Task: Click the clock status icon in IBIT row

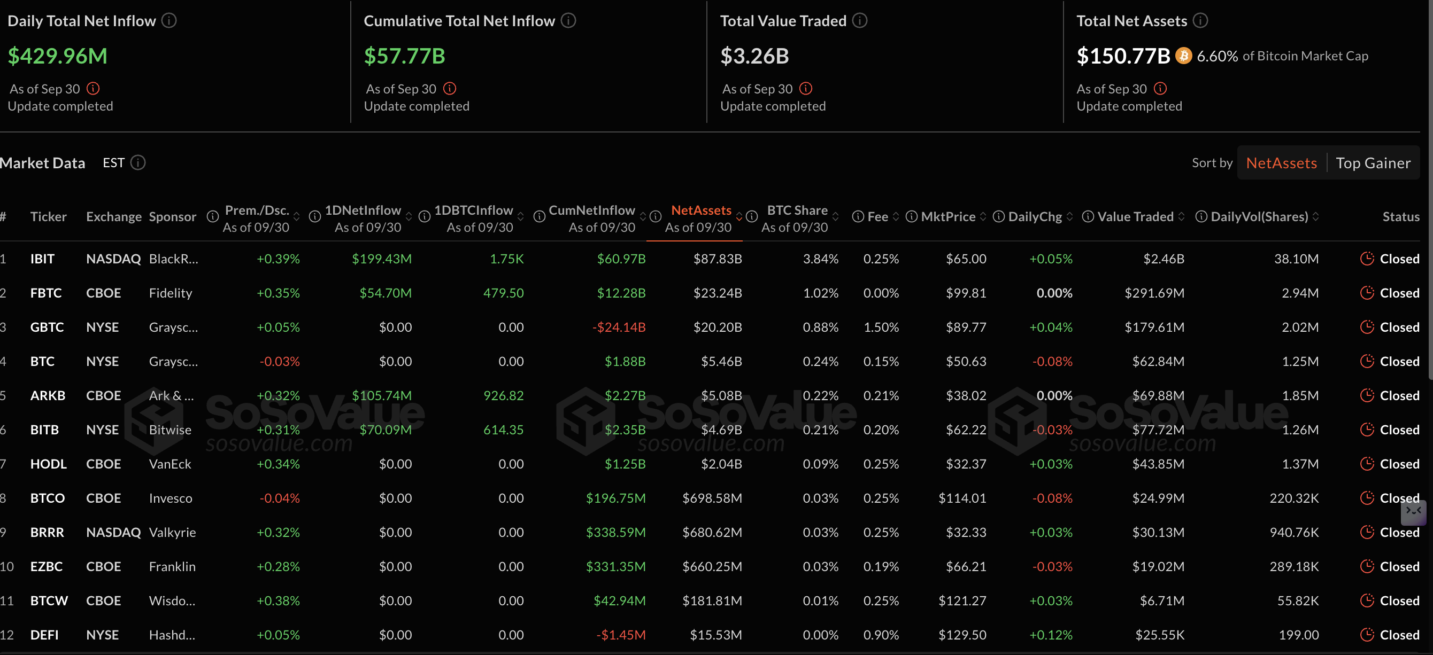Action: 1366,259
